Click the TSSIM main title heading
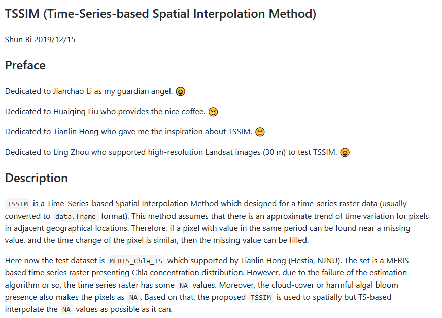 click(160, 14)
